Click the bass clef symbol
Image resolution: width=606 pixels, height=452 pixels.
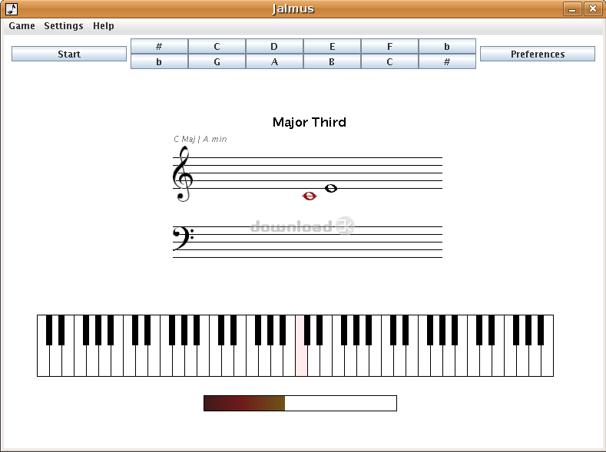pos(184,238)
